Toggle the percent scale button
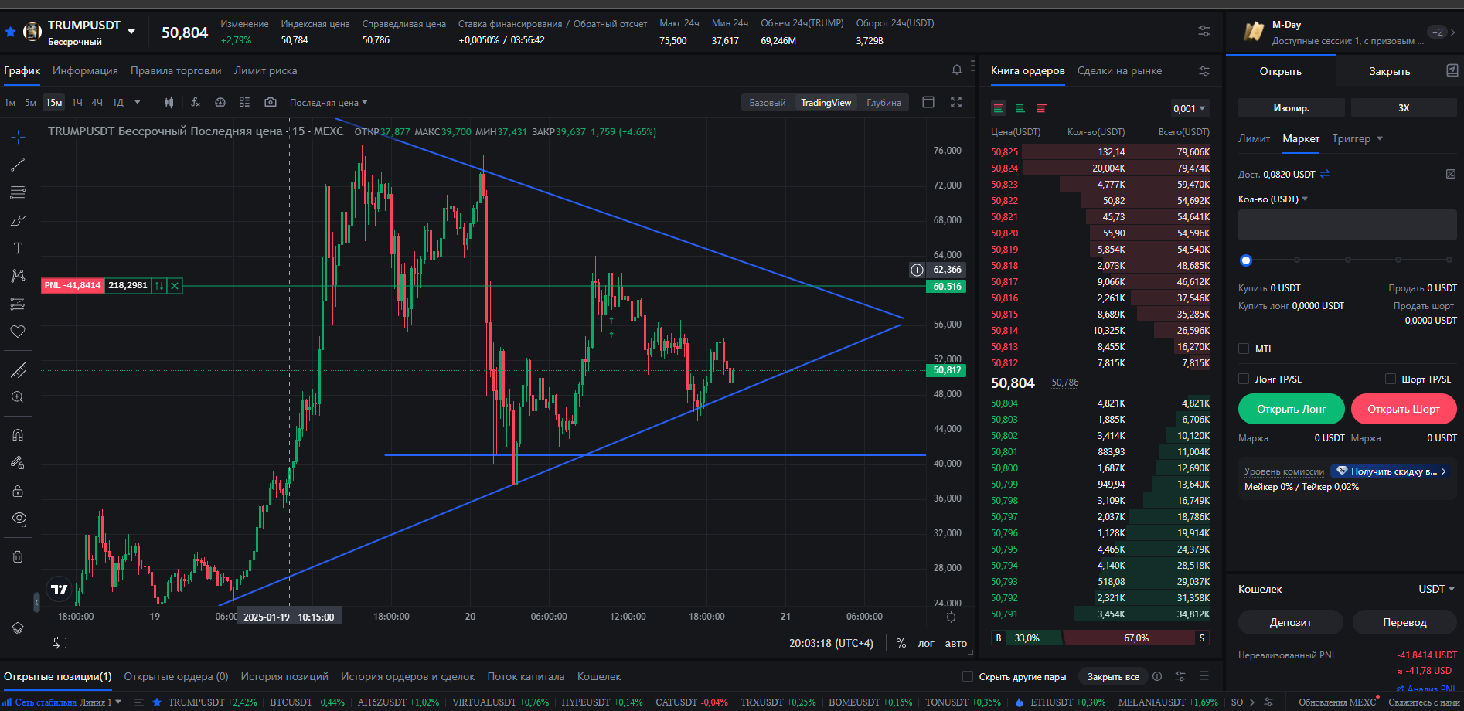1464x711 pixels. pyautogui.click(x=901, y=643)
